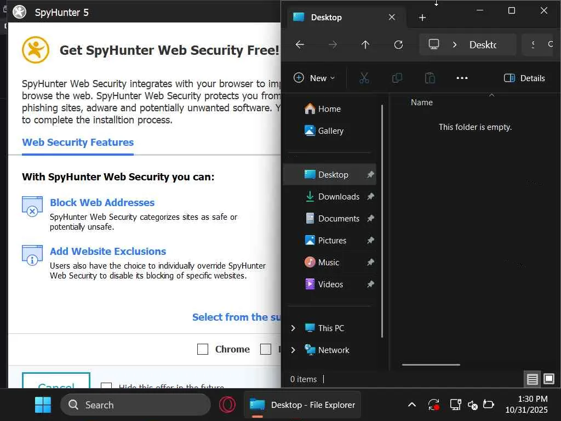Click the pin icon beside Music
561x421 pixels.
pyautogui.click(x=370, y=263)
